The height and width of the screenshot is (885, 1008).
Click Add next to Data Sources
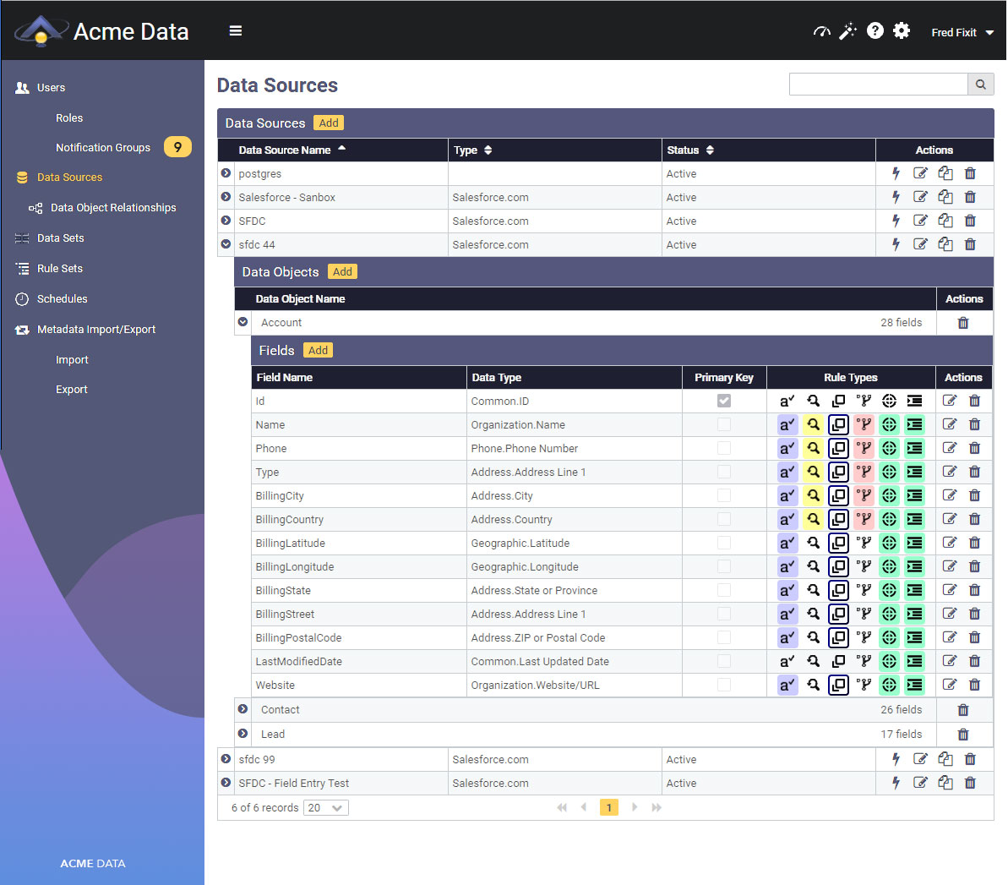pos(329,123)
